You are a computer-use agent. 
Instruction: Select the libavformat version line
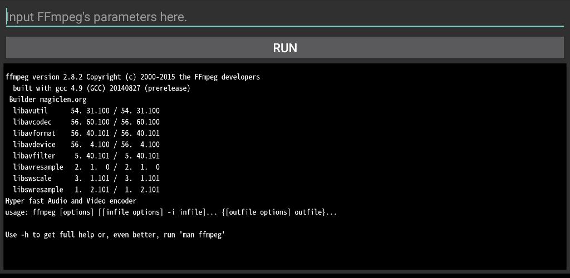86,133
